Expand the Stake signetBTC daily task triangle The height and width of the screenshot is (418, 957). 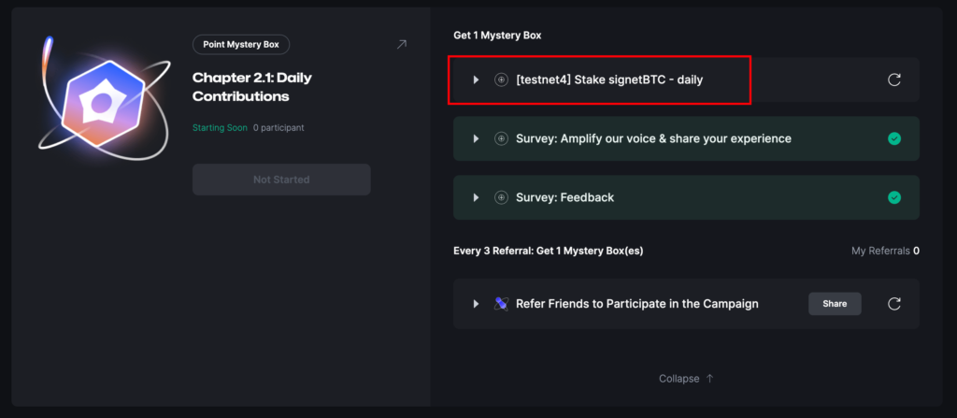(x=476, y=79)
